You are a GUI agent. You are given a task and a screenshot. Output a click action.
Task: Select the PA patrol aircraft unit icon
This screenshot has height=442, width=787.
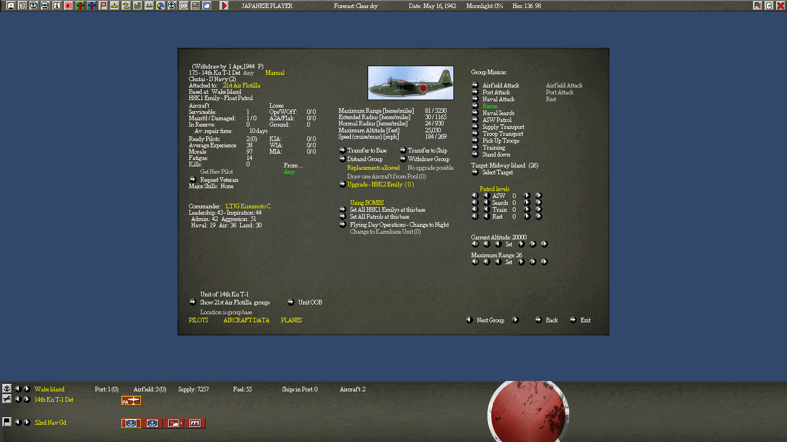131,401
